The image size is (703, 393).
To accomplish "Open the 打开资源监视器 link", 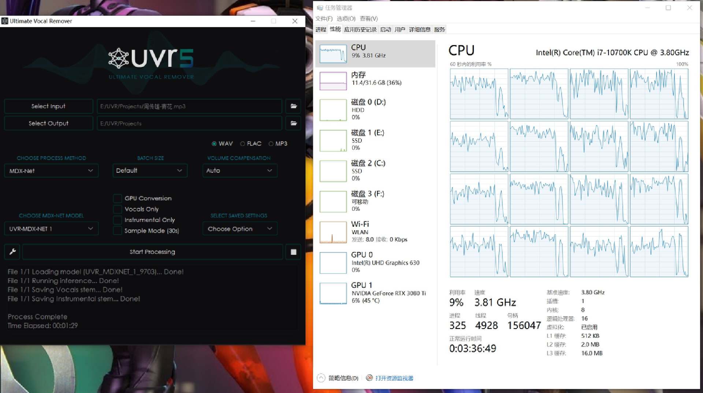I will pos(394,378).
